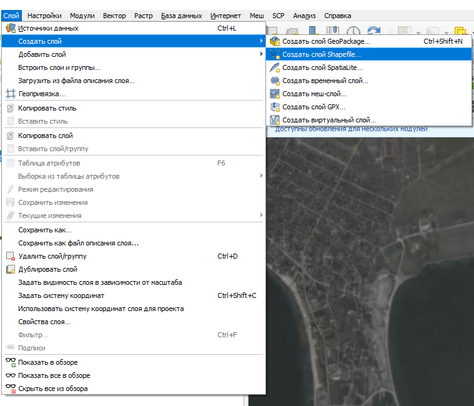This screenshot has width=474, height=406.
Task: Click the Shapefile layer icon
Action: (275, 54)
